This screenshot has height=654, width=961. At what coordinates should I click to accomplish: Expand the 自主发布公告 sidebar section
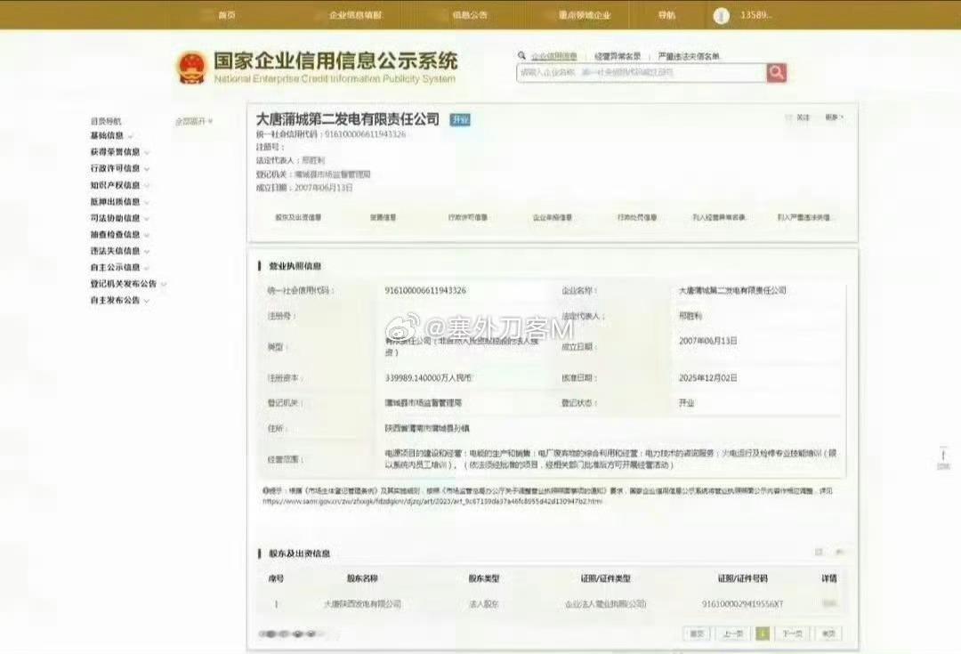pos(119,301)
